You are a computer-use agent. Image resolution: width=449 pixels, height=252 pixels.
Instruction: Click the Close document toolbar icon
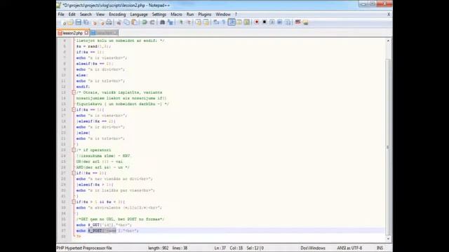pos(95,22)
